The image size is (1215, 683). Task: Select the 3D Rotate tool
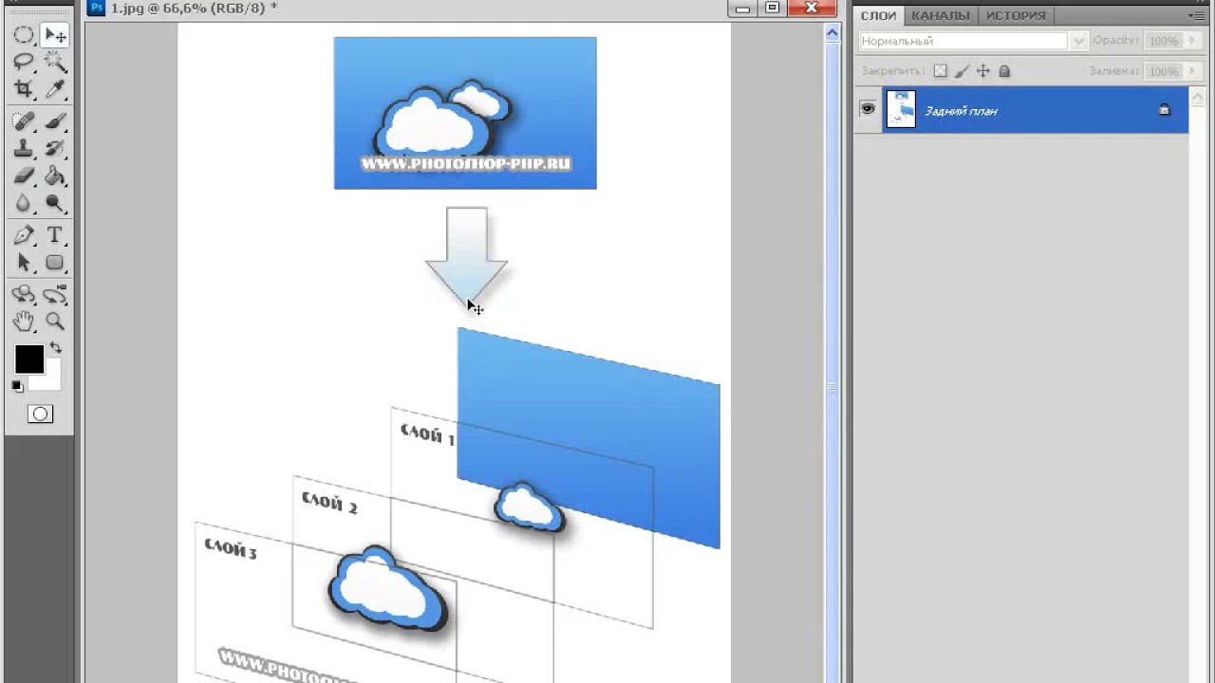24,295
